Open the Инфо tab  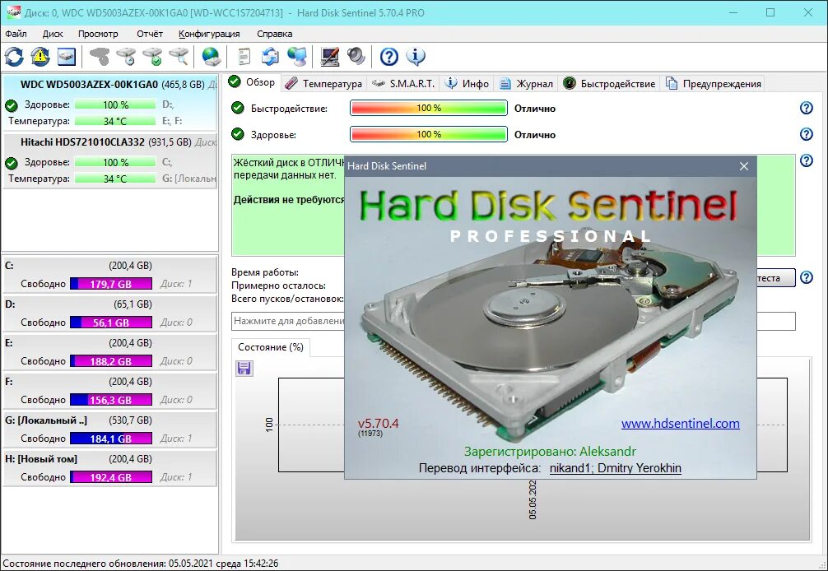pos(467,83)
